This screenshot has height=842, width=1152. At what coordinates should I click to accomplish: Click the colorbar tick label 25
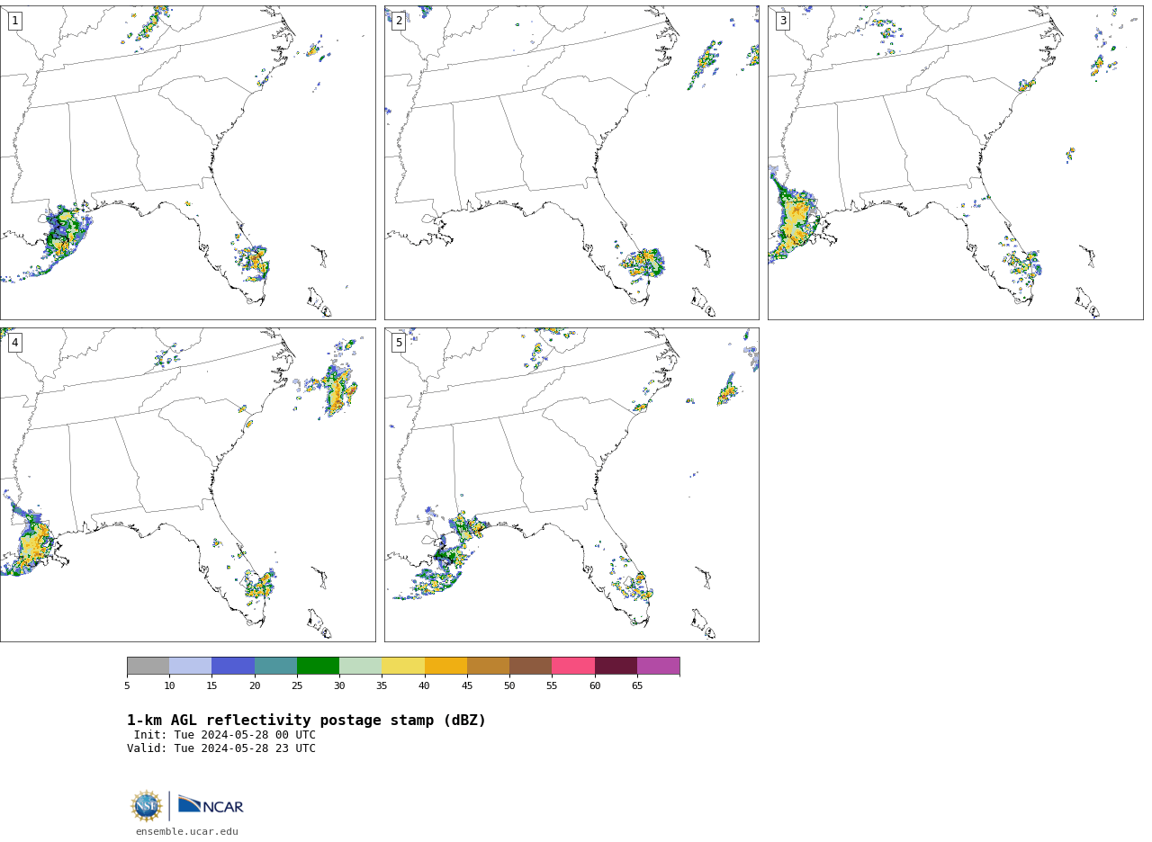pyautogui.click(x=297, y=686)
